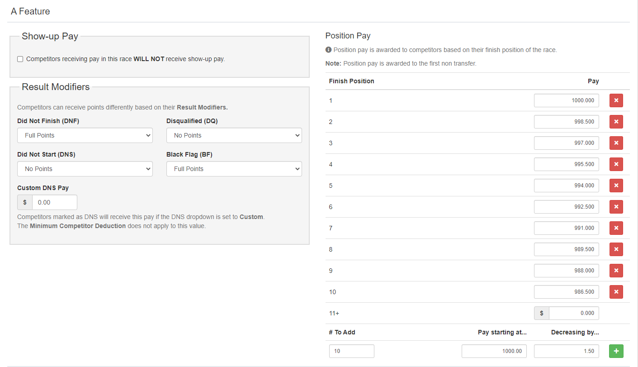Screen dimensions: 638x367
Task: Click the 11+ position pay field
Action: [x=573, y=313]
